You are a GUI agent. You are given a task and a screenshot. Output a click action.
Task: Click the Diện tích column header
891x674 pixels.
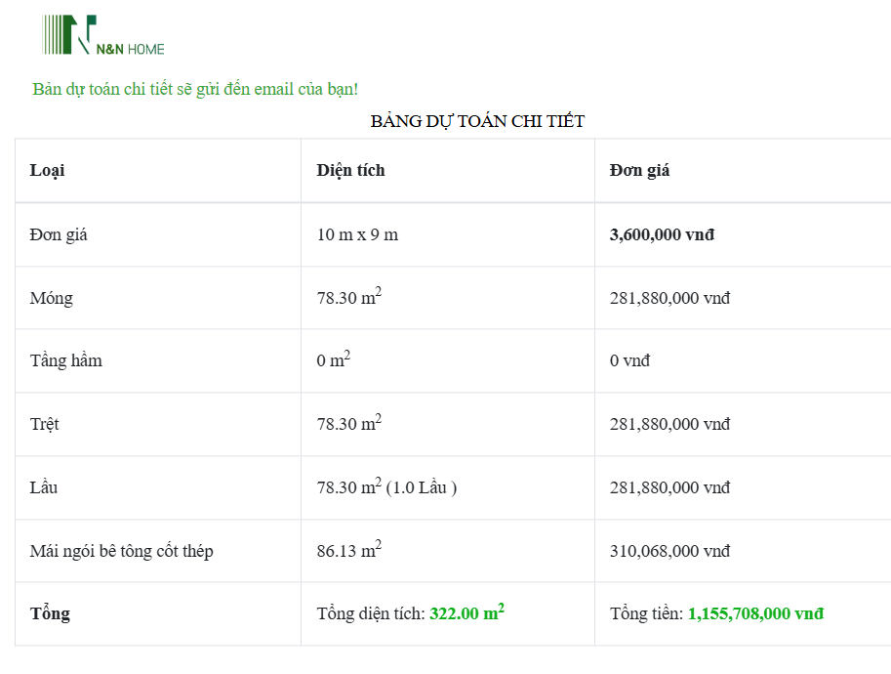click(x=350, y=170)
